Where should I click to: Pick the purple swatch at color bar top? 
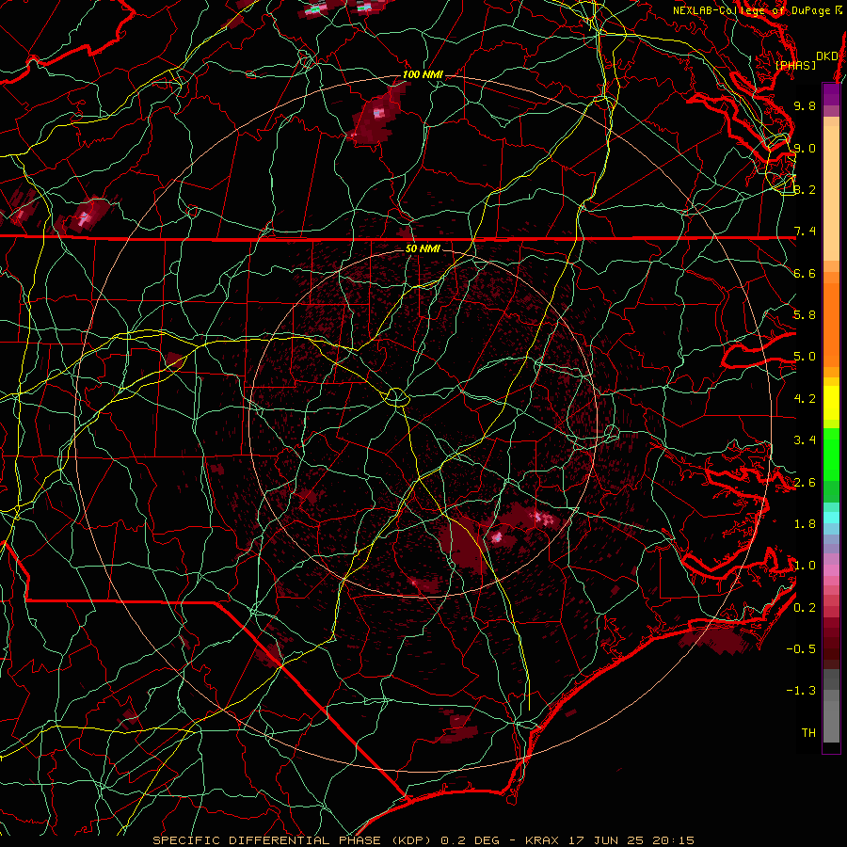point(831,94)
